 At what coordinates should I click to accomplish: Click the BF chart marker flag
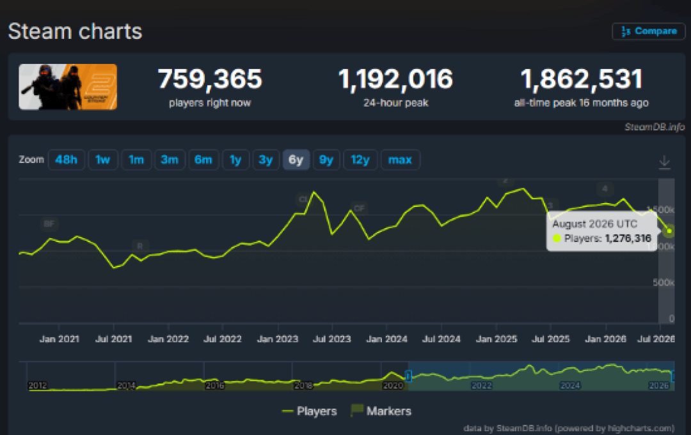point(49,224)
